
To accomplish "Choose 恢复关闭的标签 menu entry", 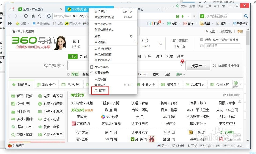I will pos(113,17).
